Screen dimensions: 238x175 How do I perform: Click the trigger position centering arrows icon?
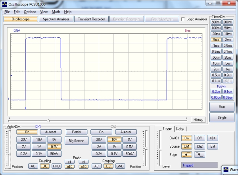213,138
